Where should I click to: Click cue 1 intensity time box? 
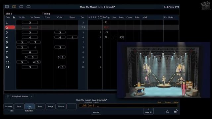pos(30,22)
